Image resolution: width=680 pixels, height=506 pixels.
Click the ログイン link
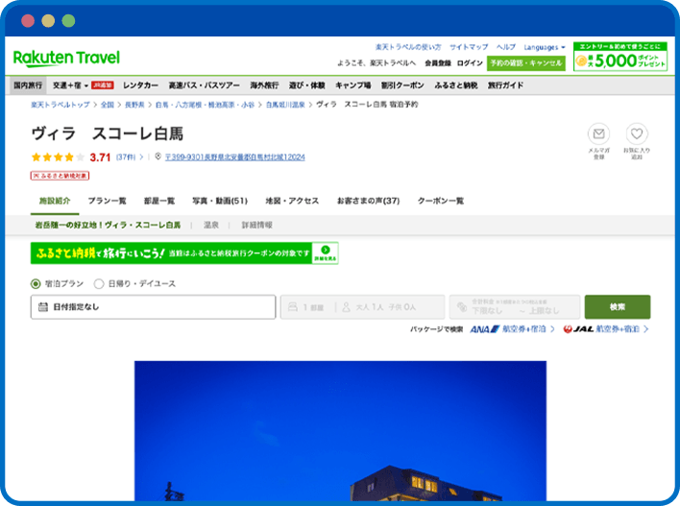point(470,63)
